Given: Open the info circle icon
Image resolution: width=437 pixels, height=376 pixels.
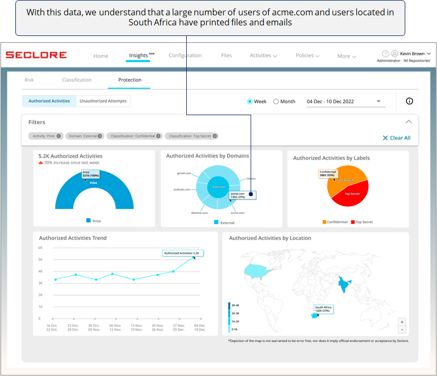Looking at the screenshot, I should click(409, 101).
